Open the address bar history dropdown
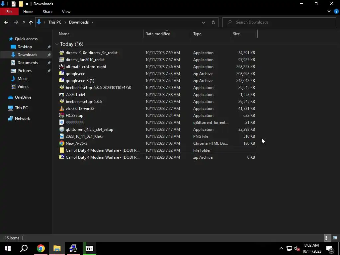Image resolution: width=340 pixels, height=255 pixels. [x=204, y=22]
